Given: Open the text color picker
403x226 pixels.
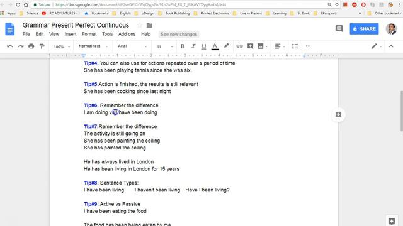Looking at the screenshot, I should [215, 46].
